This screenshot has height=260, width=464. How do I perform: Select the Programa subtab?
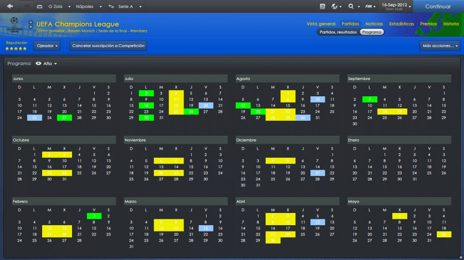point(372,32)
